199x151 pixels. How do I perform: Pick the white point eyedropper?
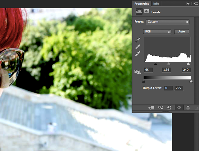138,53
